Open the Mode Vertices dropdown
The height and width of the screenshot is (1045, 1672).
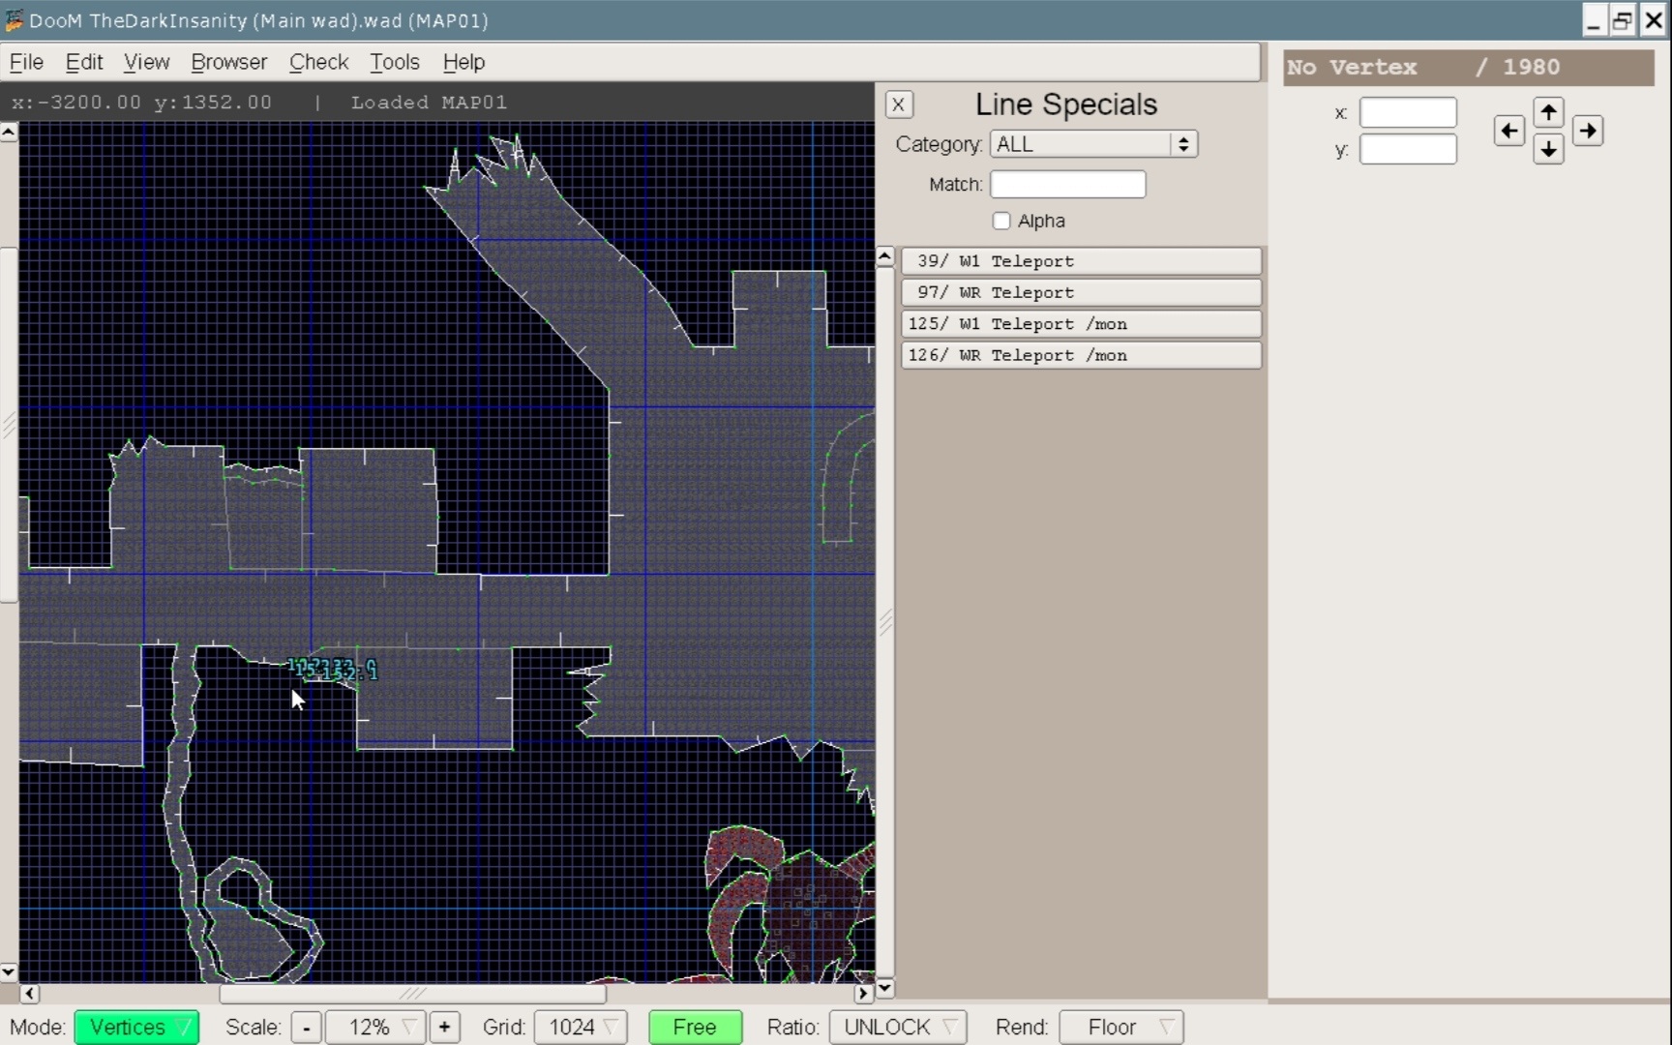click(x=137, y=1027)
